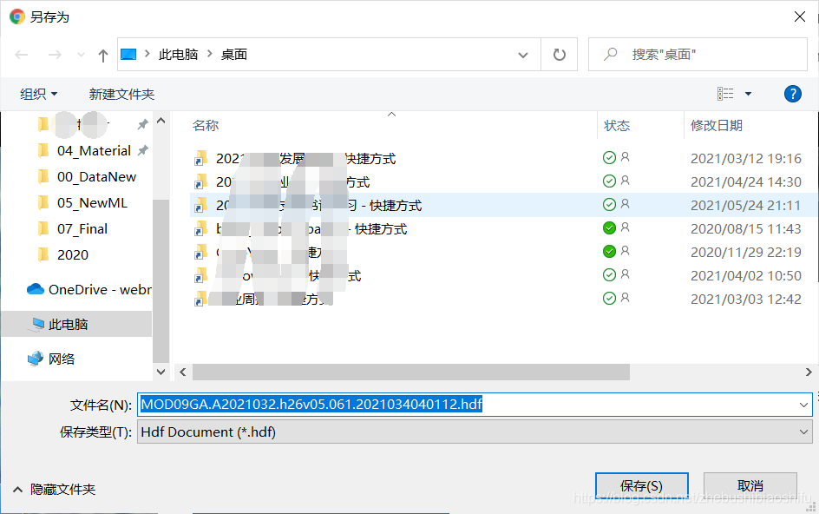Click sidebar scrollbar down arrow

pyautogui.click(x=161, y=372)
